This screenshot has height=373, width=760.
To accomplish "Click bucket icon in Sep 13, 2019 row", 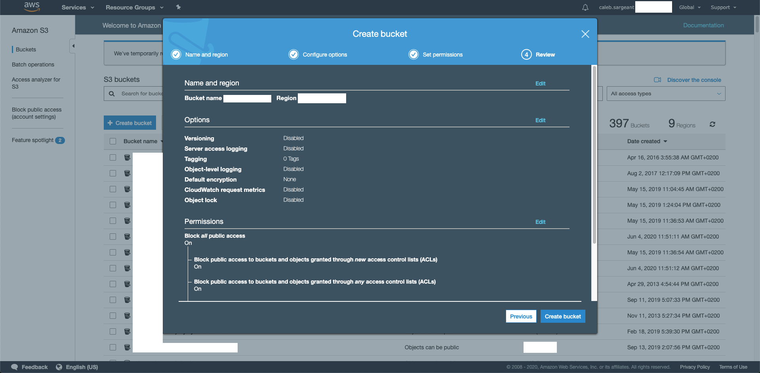I will coord(127,347).
